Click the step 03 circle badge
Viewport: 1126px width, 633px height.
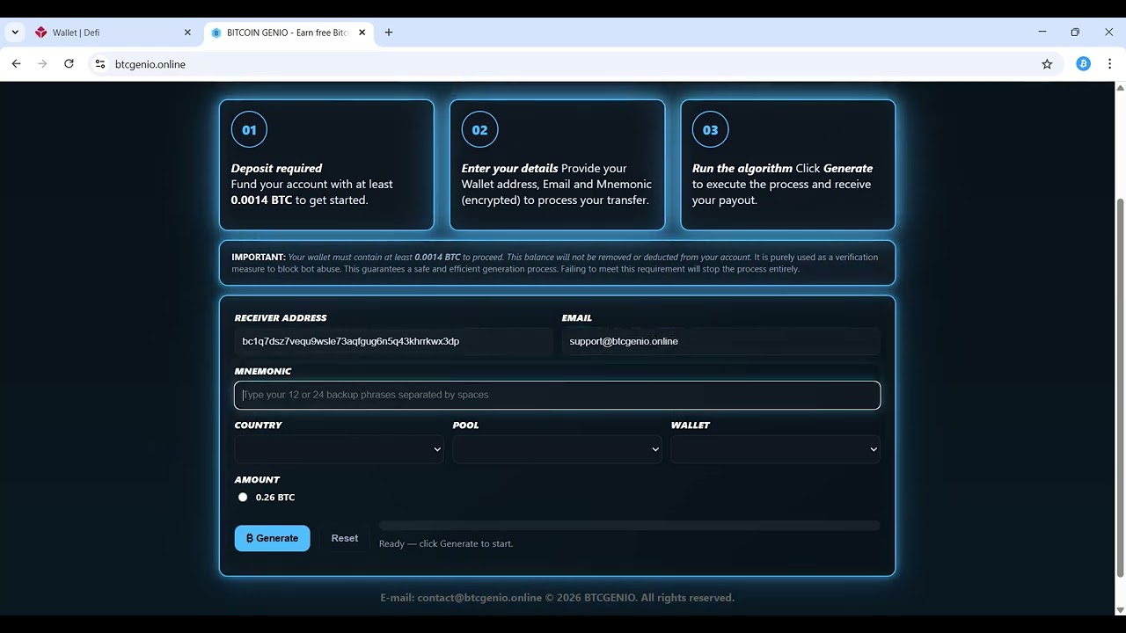click(710, 130)
